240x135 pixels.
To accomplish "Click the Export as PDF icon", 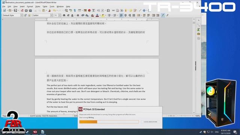I will 22,10.
